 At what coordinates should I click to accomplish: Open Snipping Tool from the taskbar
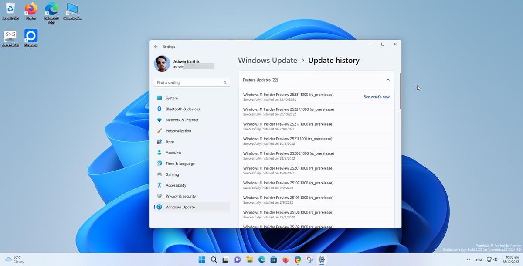309,259
